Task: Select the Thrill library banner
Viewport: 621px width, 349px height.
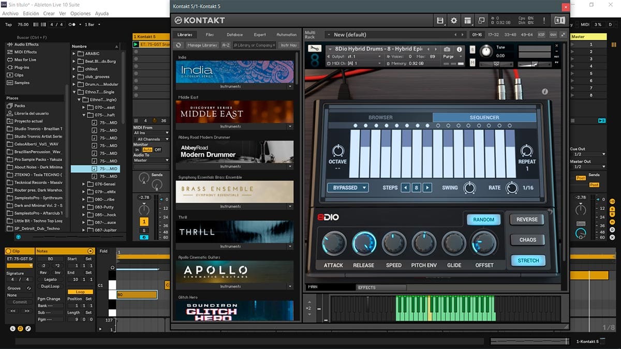Action: tap(234, 232)
